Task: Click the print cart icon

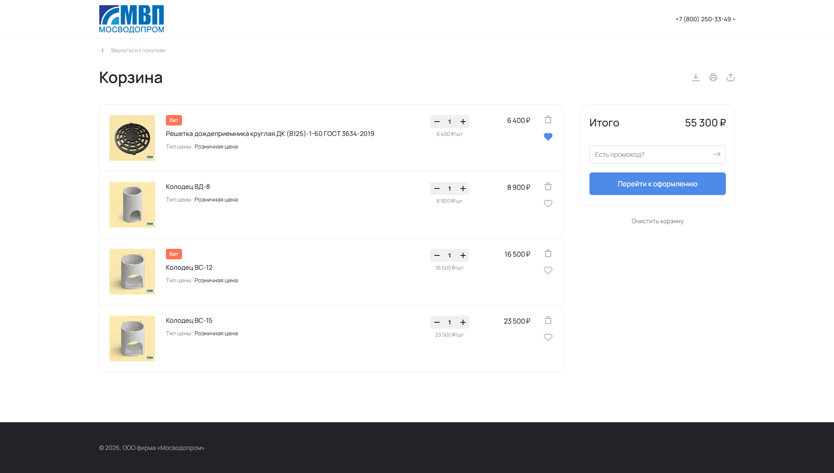Action: [713, 77]
